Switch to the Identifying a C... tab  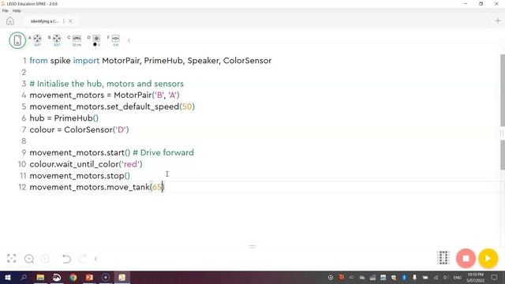(45, 21)
